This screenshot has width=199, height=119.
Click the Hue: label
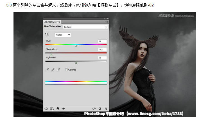pyautogui.click(x=49, y=41)
